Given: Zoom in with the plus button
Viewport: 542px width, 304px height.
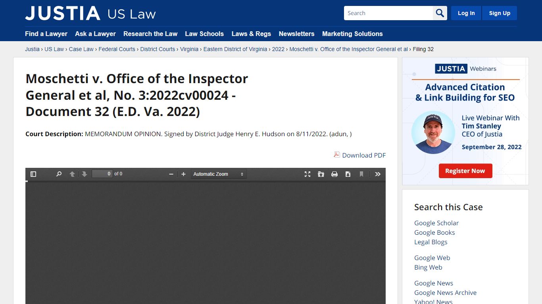Looking at the screenshot, I should tap(183, 174).
